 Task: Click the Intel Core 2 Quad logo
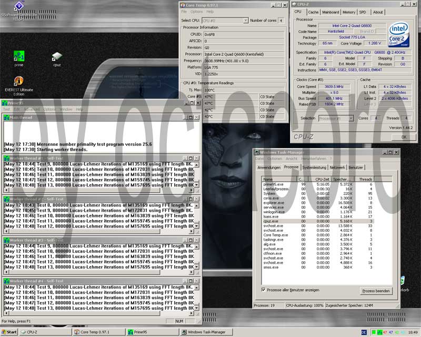point(398,34)
